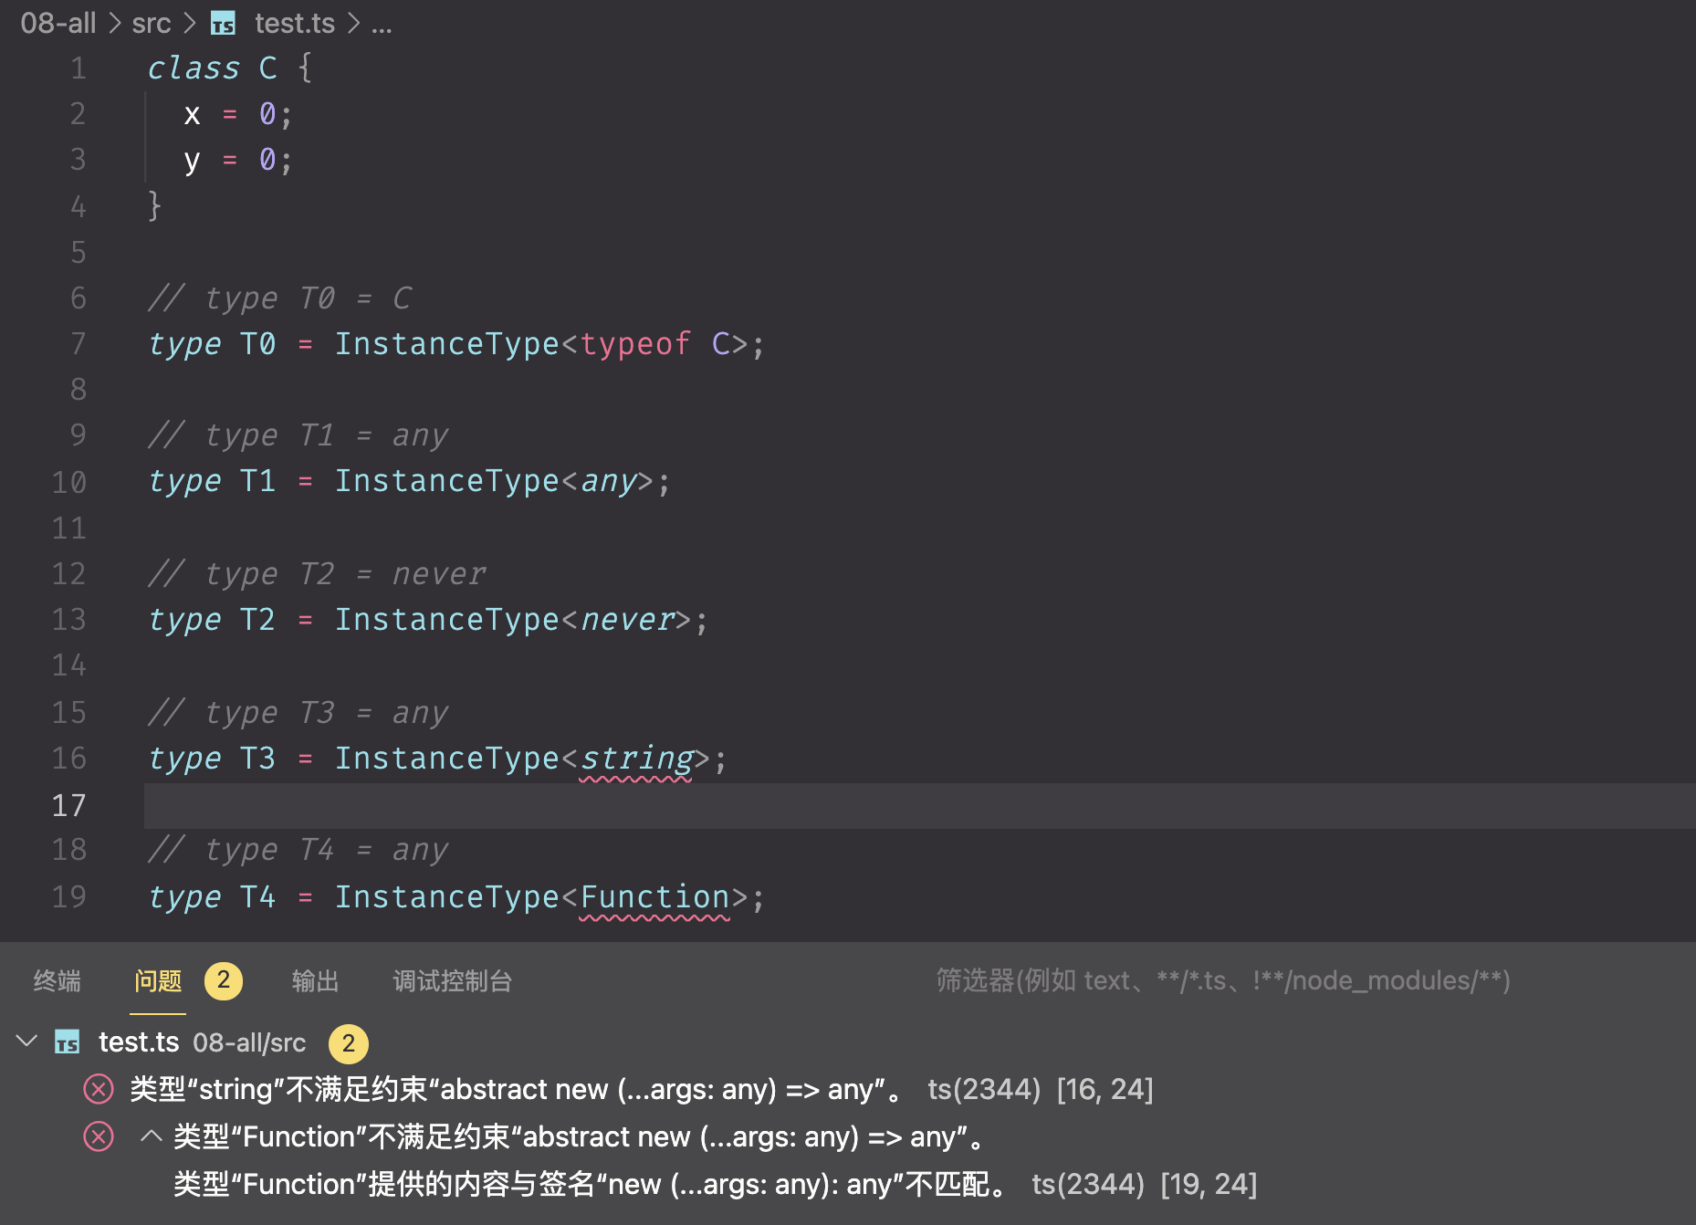1696x1225 pixels.
Task: Open the Function constraint error message
Action: tap(581, 1136)
